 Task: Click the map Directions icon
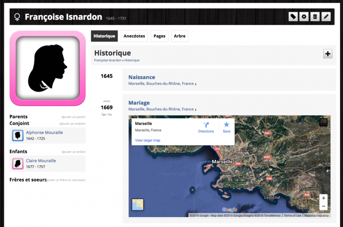[206, 125]
